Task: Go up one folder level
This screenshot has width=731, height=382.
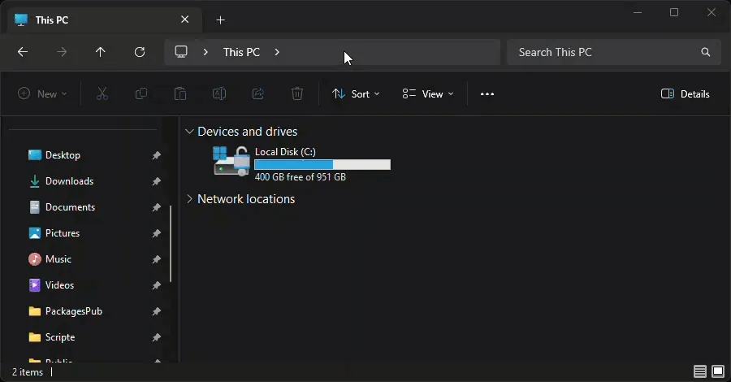Action: pos(100,52)
